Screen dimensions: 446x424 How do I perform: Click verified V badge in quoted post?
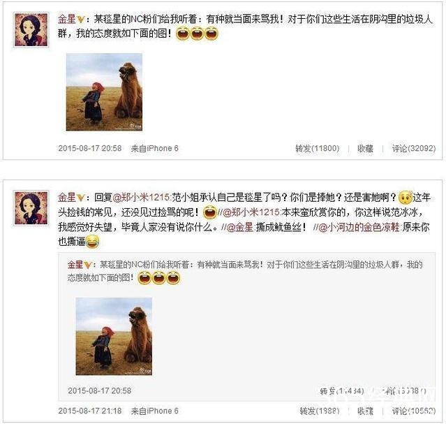pos(87,265)
